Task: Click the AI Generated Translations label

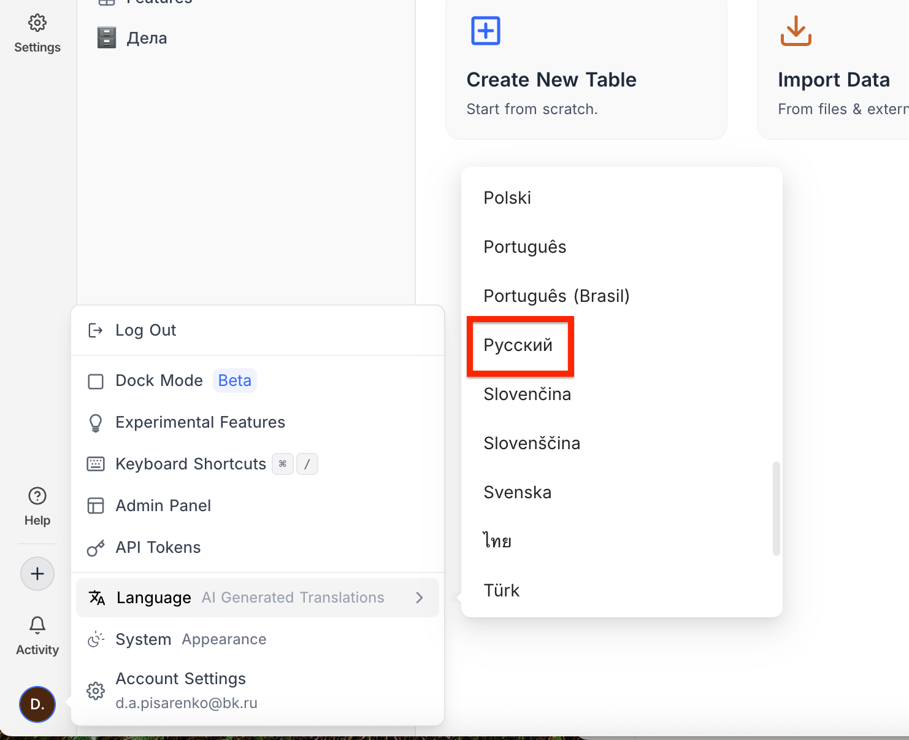Action: 293,598
